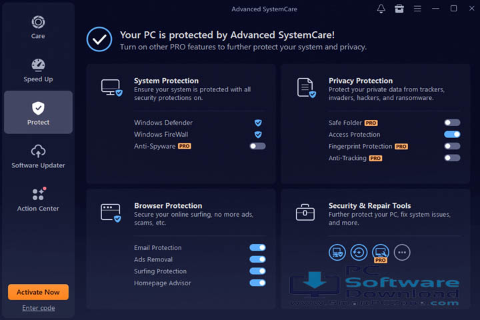Screen dimensions: 480x320
Task: Click the Privacy Protection document icon
Action: click(307, 88)
